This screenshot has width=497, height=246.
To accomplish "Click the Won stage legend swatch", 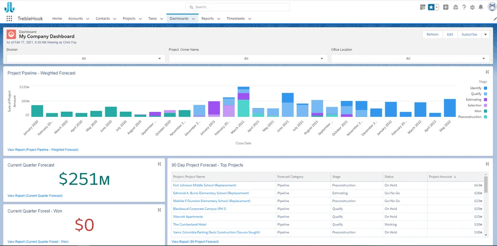I will click(485, 111).
